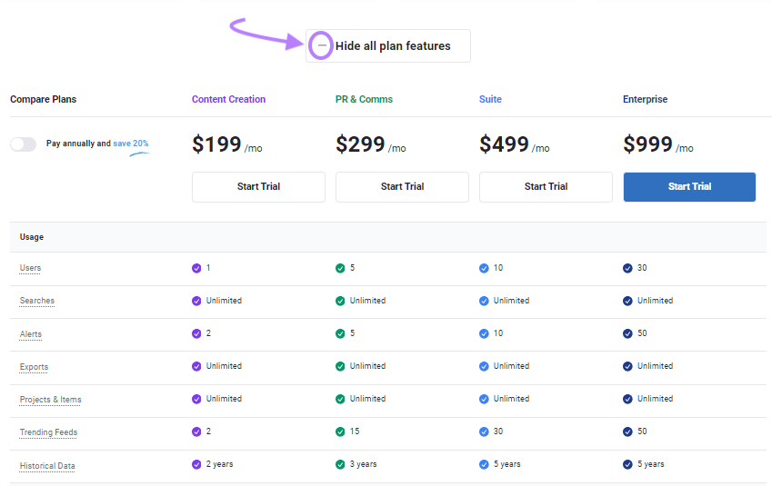Viewport: 772px width, 486px height.
Task: Click light blue checkmark in Alerts row
Action: [484, 333]
